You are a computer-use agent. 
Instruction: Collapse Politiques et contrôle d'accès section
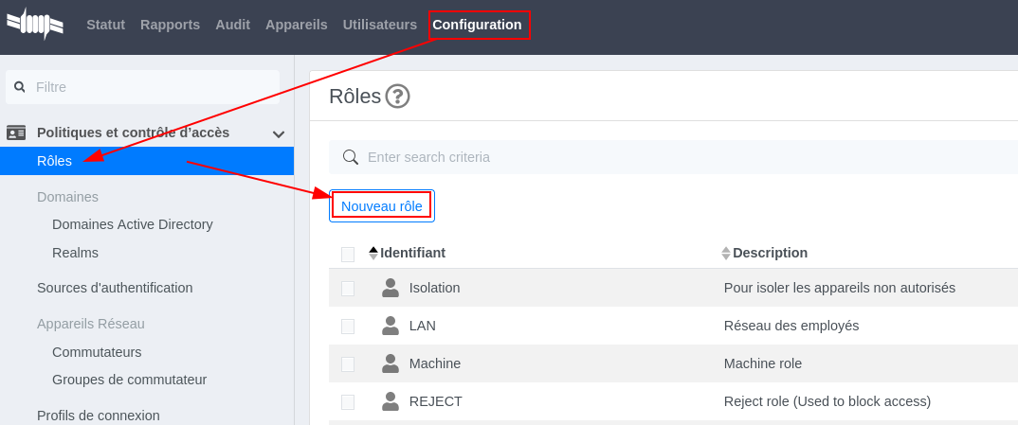pyautogui.click(x=279, y=134)
